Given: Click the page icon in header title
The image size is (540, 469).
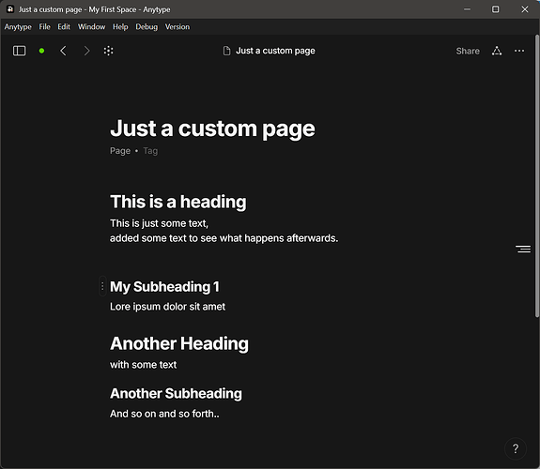Looking at the screenshot, I should point(226,51).
